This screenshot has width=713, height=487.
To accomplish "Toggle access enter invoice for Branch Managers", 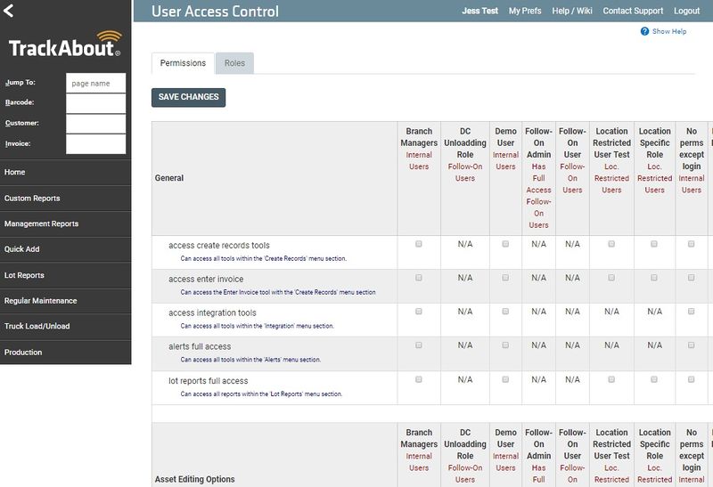I will coord(418,278).
